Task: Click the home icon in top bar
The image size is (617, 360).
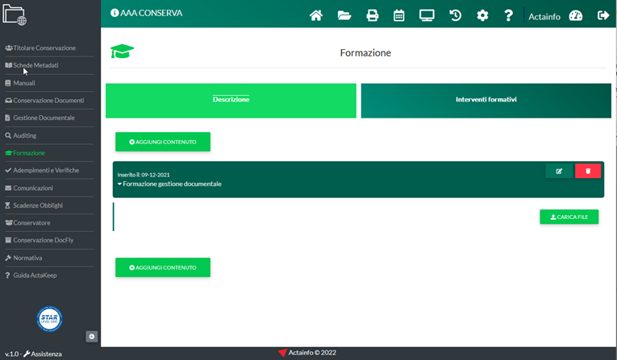Action: pyautogui.click(x=316, y=15)
